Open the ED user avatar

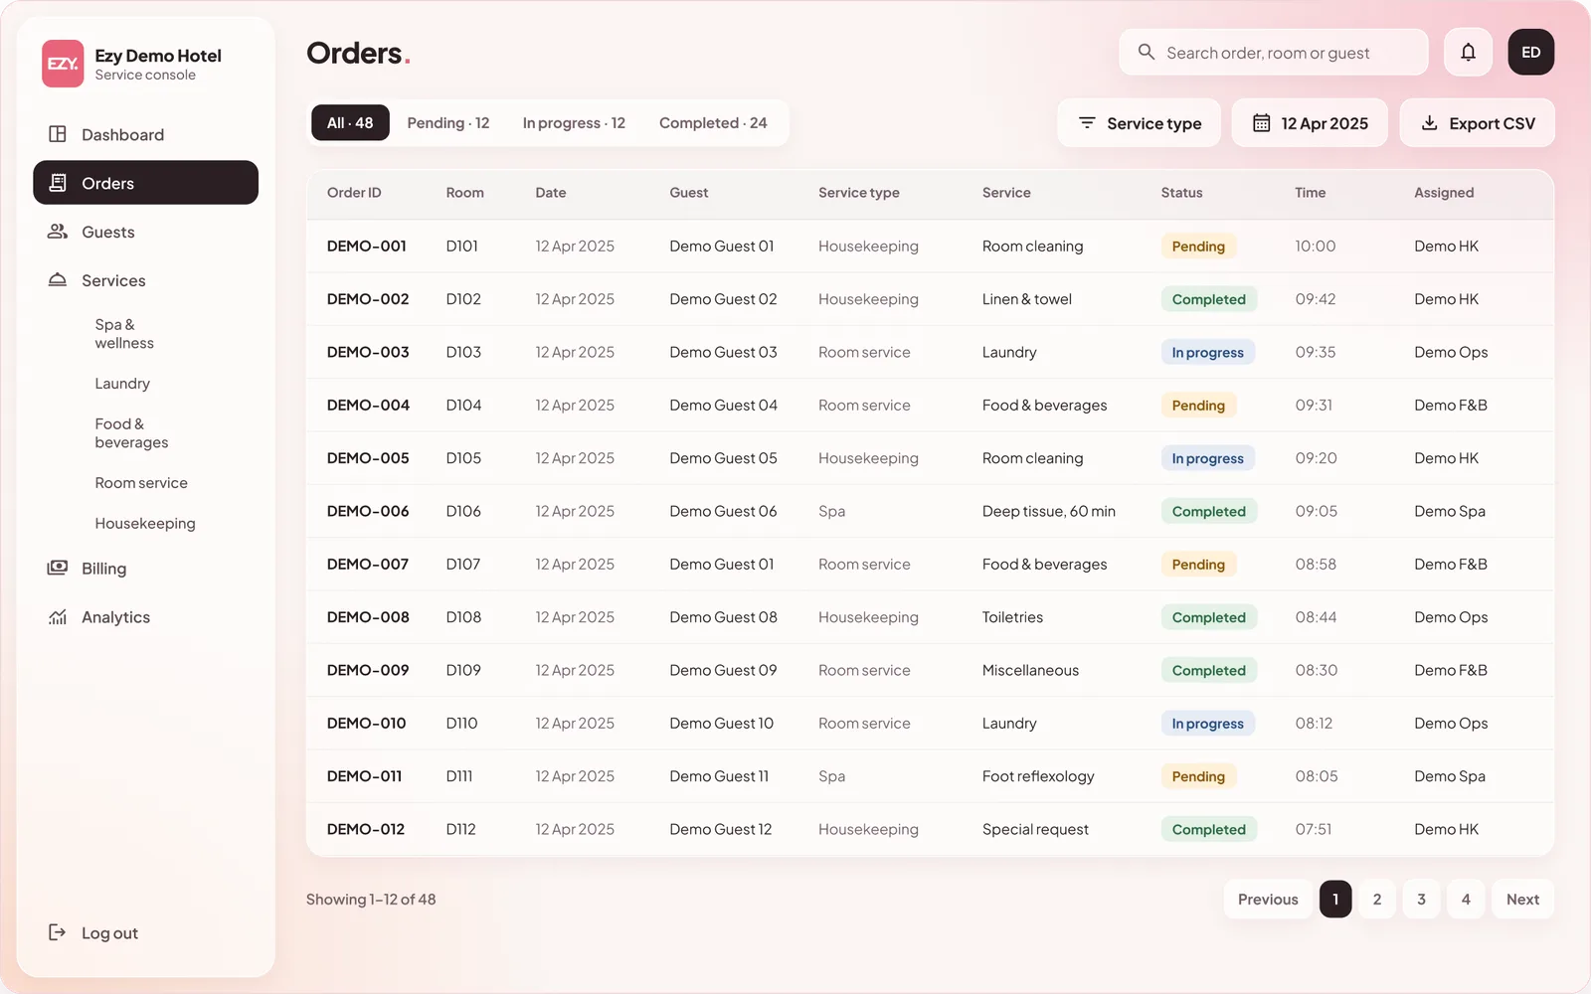click(1531, 52)
